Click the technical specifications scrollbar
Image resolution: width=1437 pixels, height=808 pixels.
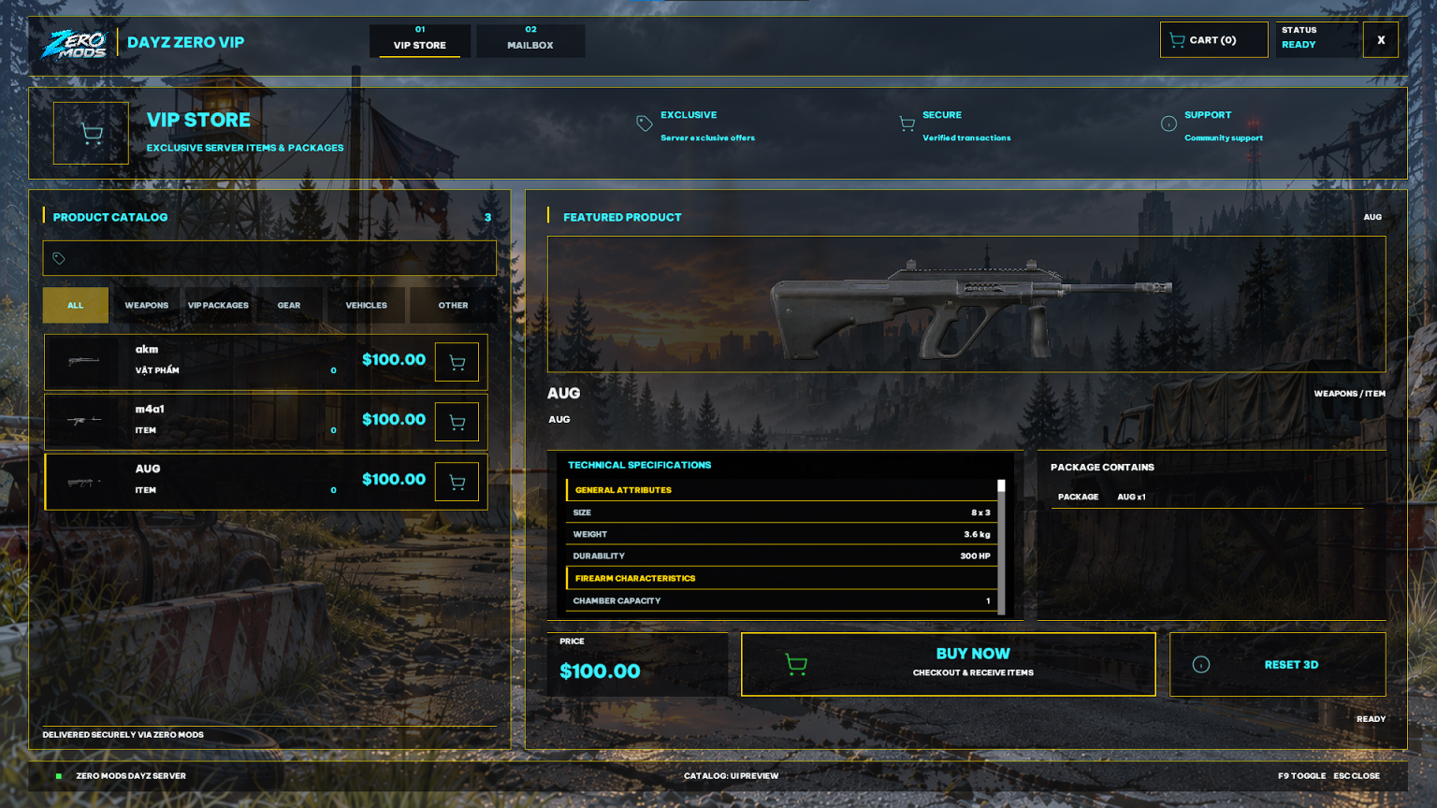1001,546
